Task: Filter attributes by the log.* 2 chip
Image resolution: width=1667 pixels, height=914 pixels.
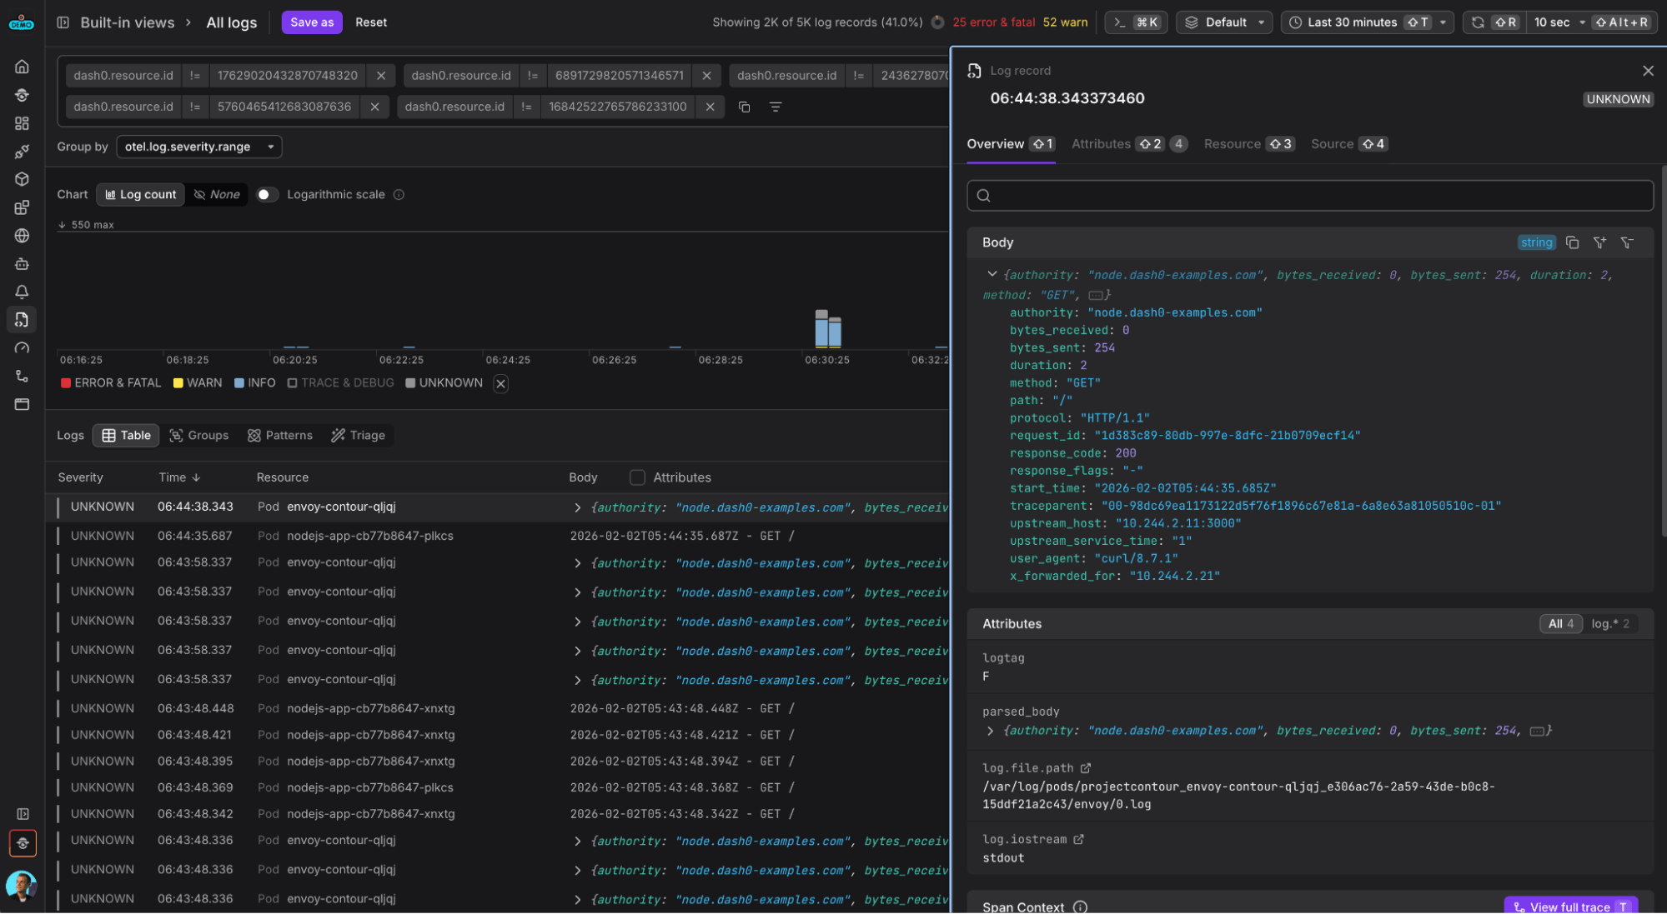Action: (1609, 624)
